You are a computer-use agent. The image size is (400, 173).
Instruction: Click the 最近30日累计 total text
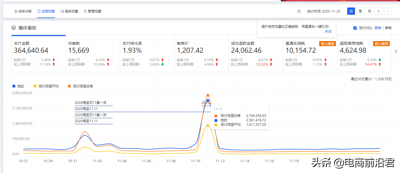(x=371, y=79)
